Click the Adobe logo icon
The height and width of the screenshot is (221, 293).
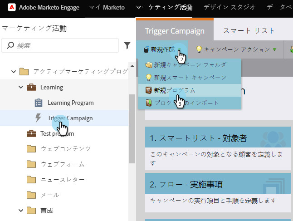[x=12, y=7]
